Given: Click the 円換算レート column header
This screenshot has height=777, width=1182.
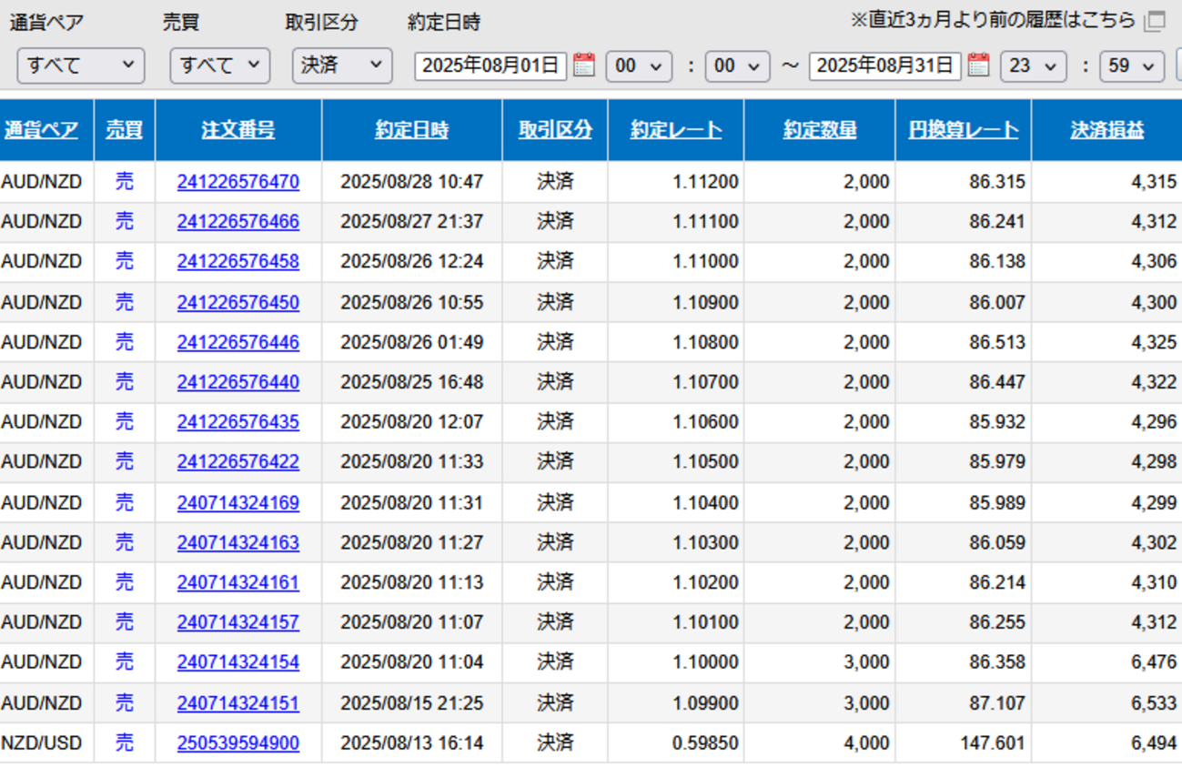Looking at the screenshot, I should pyautogui.click(x=963, y=130).
